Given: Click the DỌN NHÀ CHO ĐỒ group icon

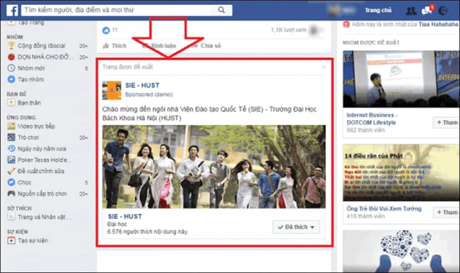Looking at the screenshot, I should [x=11, y=57].
